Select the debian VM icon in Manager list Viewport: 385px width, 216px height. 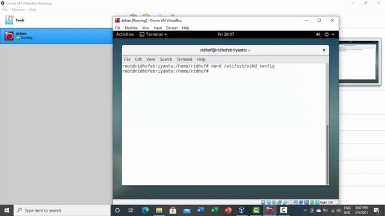pyautogui.click(x=9, y=36)
